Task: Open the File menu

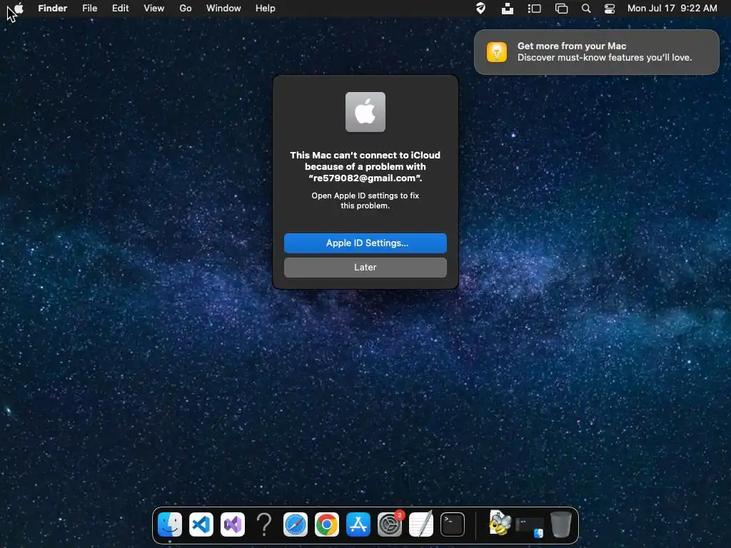Action: click(89, 9)
